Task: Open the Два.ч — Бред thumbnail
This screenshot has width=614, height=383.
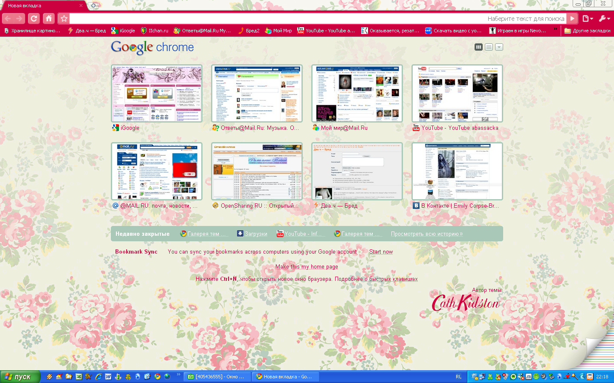Action: (357, 171)
